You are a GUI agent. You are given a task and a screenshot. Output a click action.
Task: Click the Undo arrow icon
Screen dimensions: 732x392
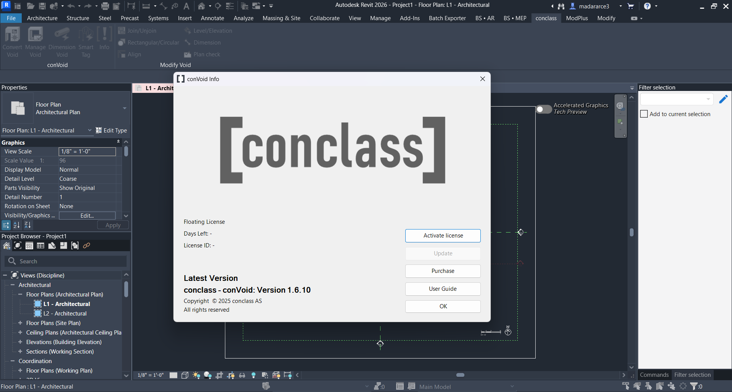click(x=71, y=6)
